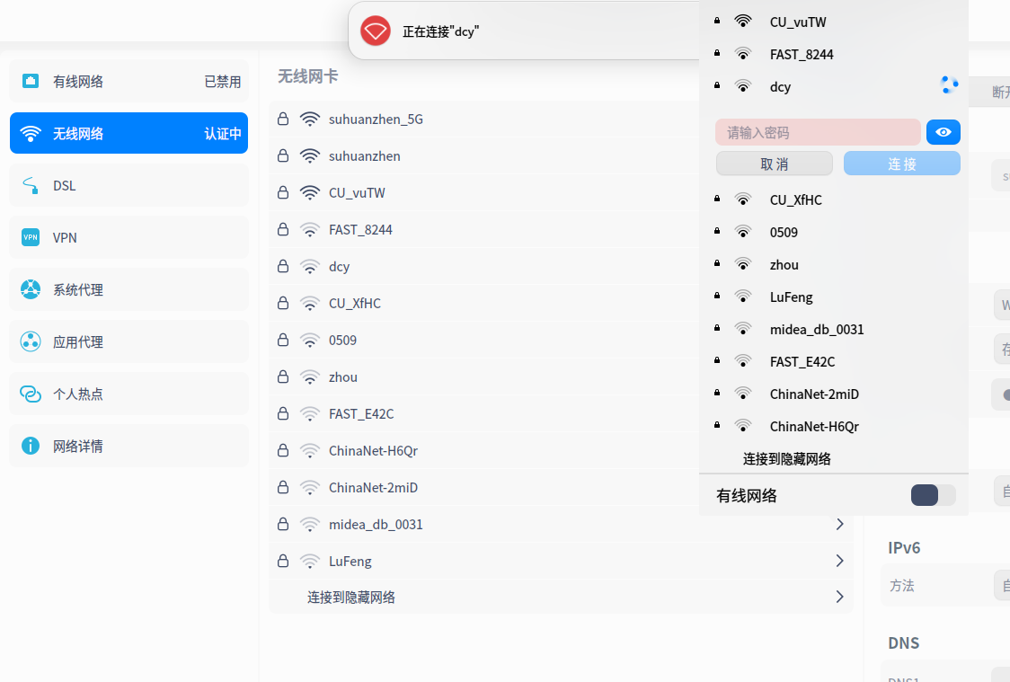Show the password with the eye toggle
1010x682 pixels.
(943, 132)
